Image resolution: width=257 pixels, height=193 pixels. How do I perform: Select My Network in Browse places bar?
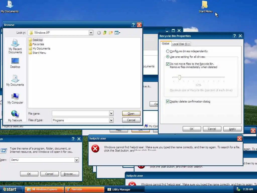point(15,116)
